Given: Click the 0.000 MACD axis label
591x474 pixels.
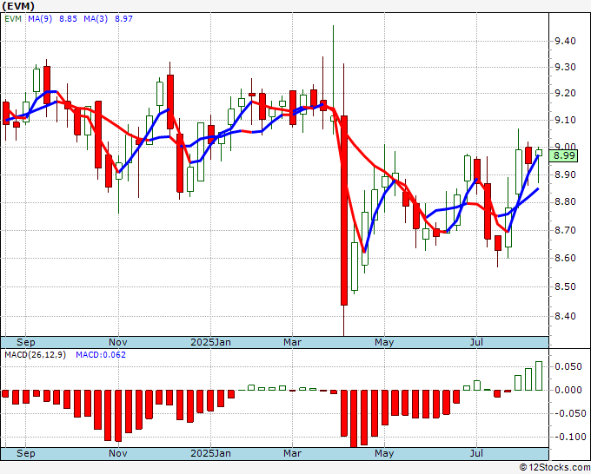Looking at the screenshot, I should pos(568,390).
